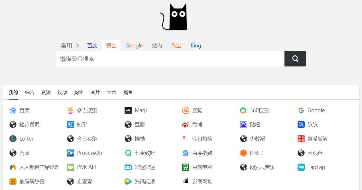Image resolution: width=362 pixels, height=190 pixels.
Task: Open the ProcessOn link
Action: 90,153
